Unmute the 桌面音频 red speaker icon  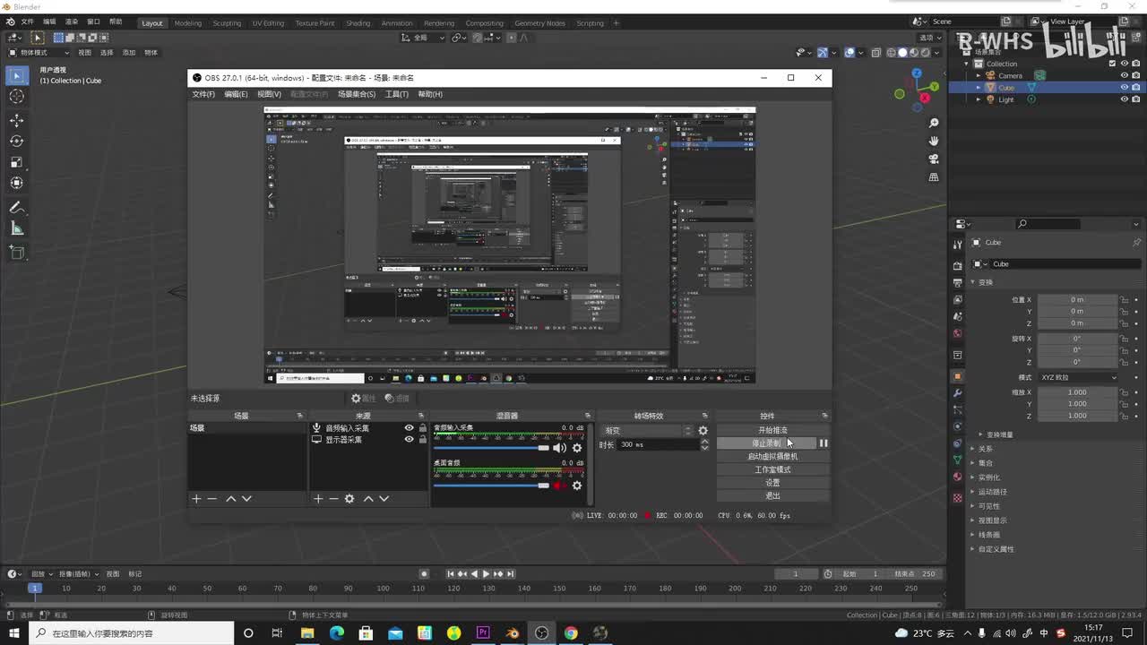[x=559, y=486]
